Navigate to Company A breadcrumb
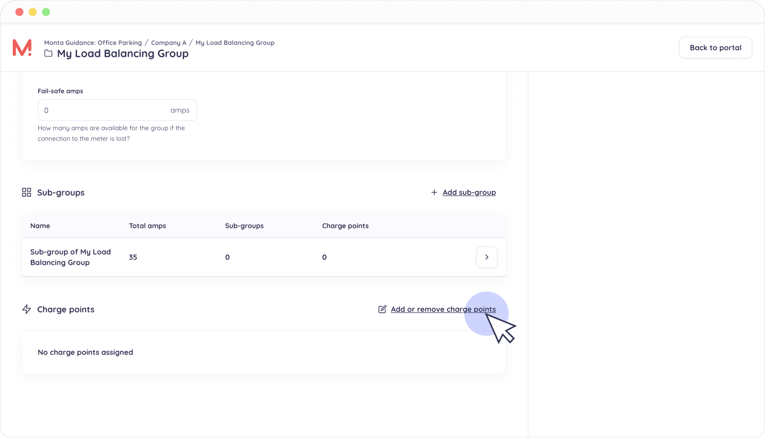 point(169,42)
